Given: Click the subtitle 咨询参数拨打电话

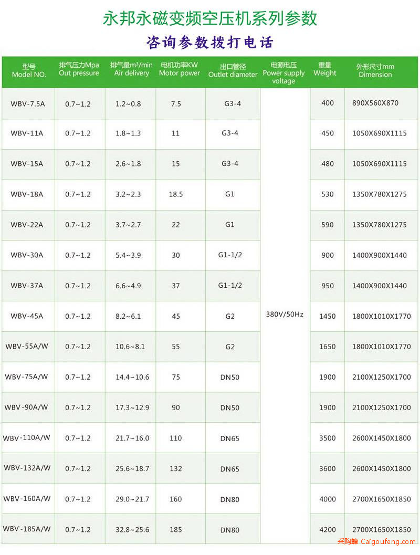Looking at the screenshot, I should click(210, 43).
